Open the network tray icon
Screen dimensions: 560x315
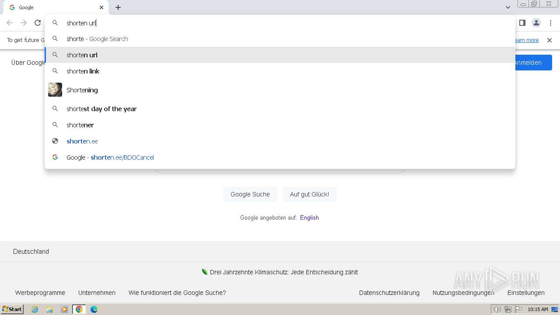(507, 309)
